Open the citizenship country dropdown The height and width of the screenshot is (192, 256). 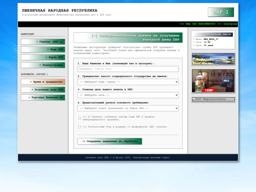(128, 82)
